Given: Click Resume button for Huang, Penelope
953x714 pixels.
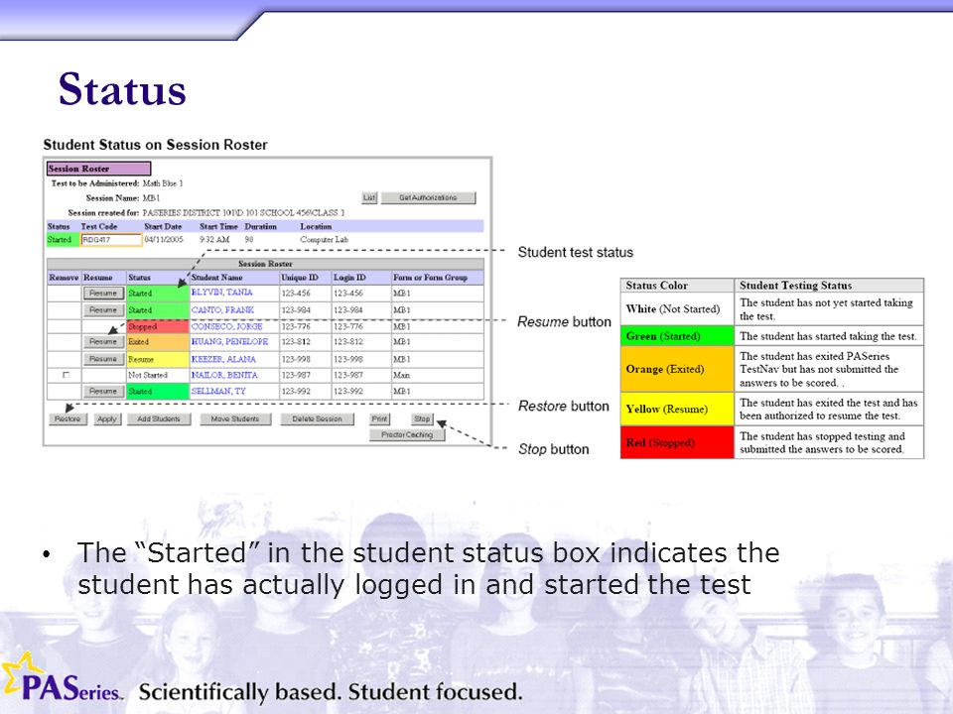Looking at the screenshot, I should tap(103, 342).
